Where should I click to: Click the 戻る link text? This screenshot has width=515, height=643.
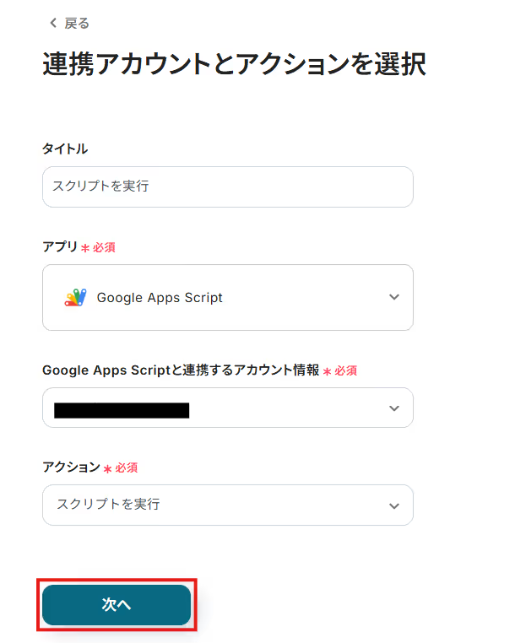click(77, 24)
